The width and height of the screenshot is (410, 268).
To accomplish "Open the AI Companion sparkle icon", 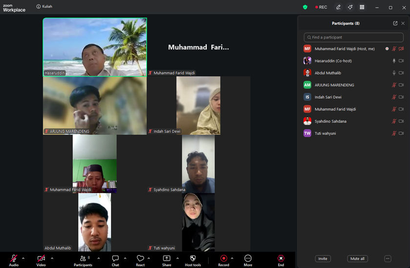I will 350,7.
